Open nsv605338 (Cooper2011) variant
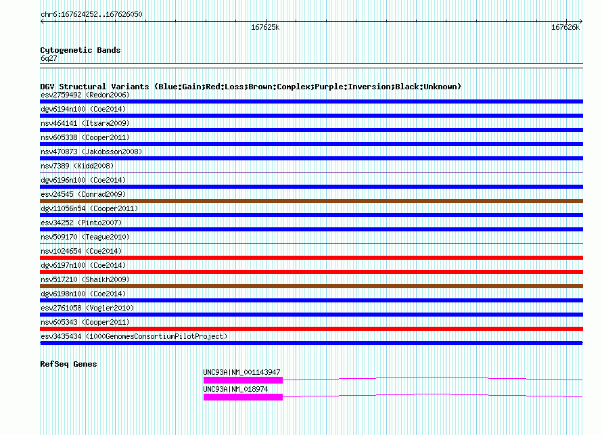Viewport: 602px width, 435px height. coord(85,137)
